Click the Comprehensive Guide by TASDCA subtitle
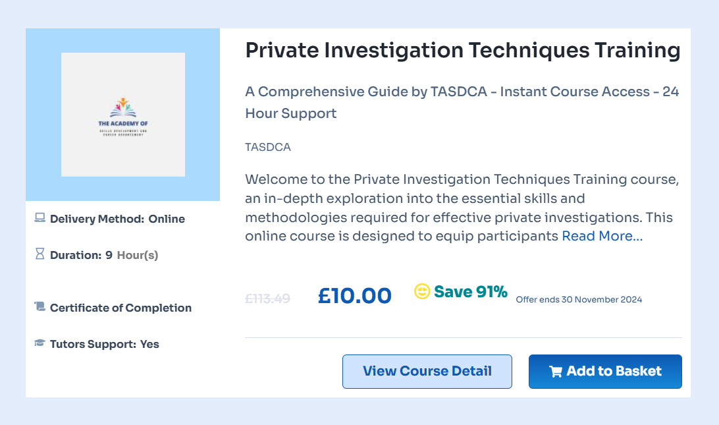This screenshot has height=425, width=719. point(462,102)
